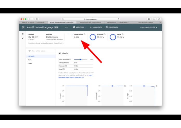Open a new tab with plus icon
The height and width of the screenshot is (128, 181).
click(x=160, y=22)
